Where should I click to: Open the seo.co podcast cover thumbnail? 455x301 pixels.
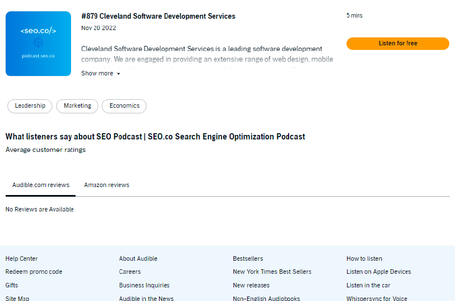tap(38, 44)
